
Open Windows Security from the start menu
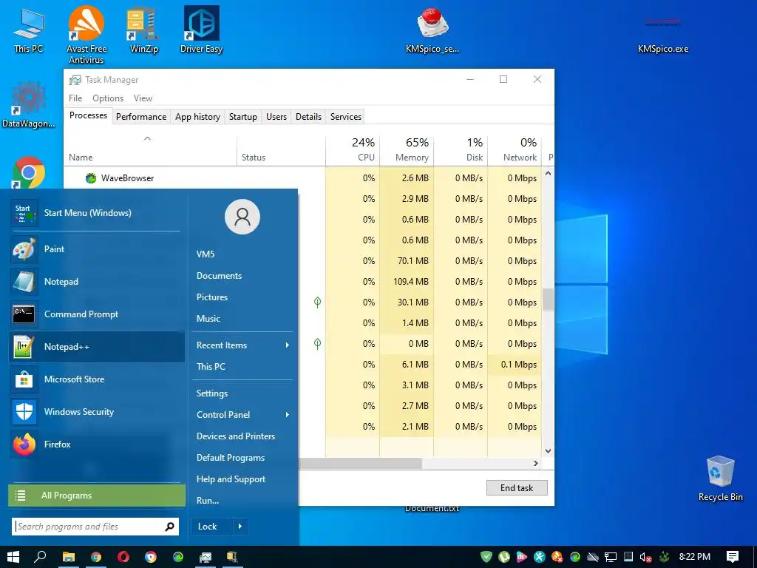[97, 411]
